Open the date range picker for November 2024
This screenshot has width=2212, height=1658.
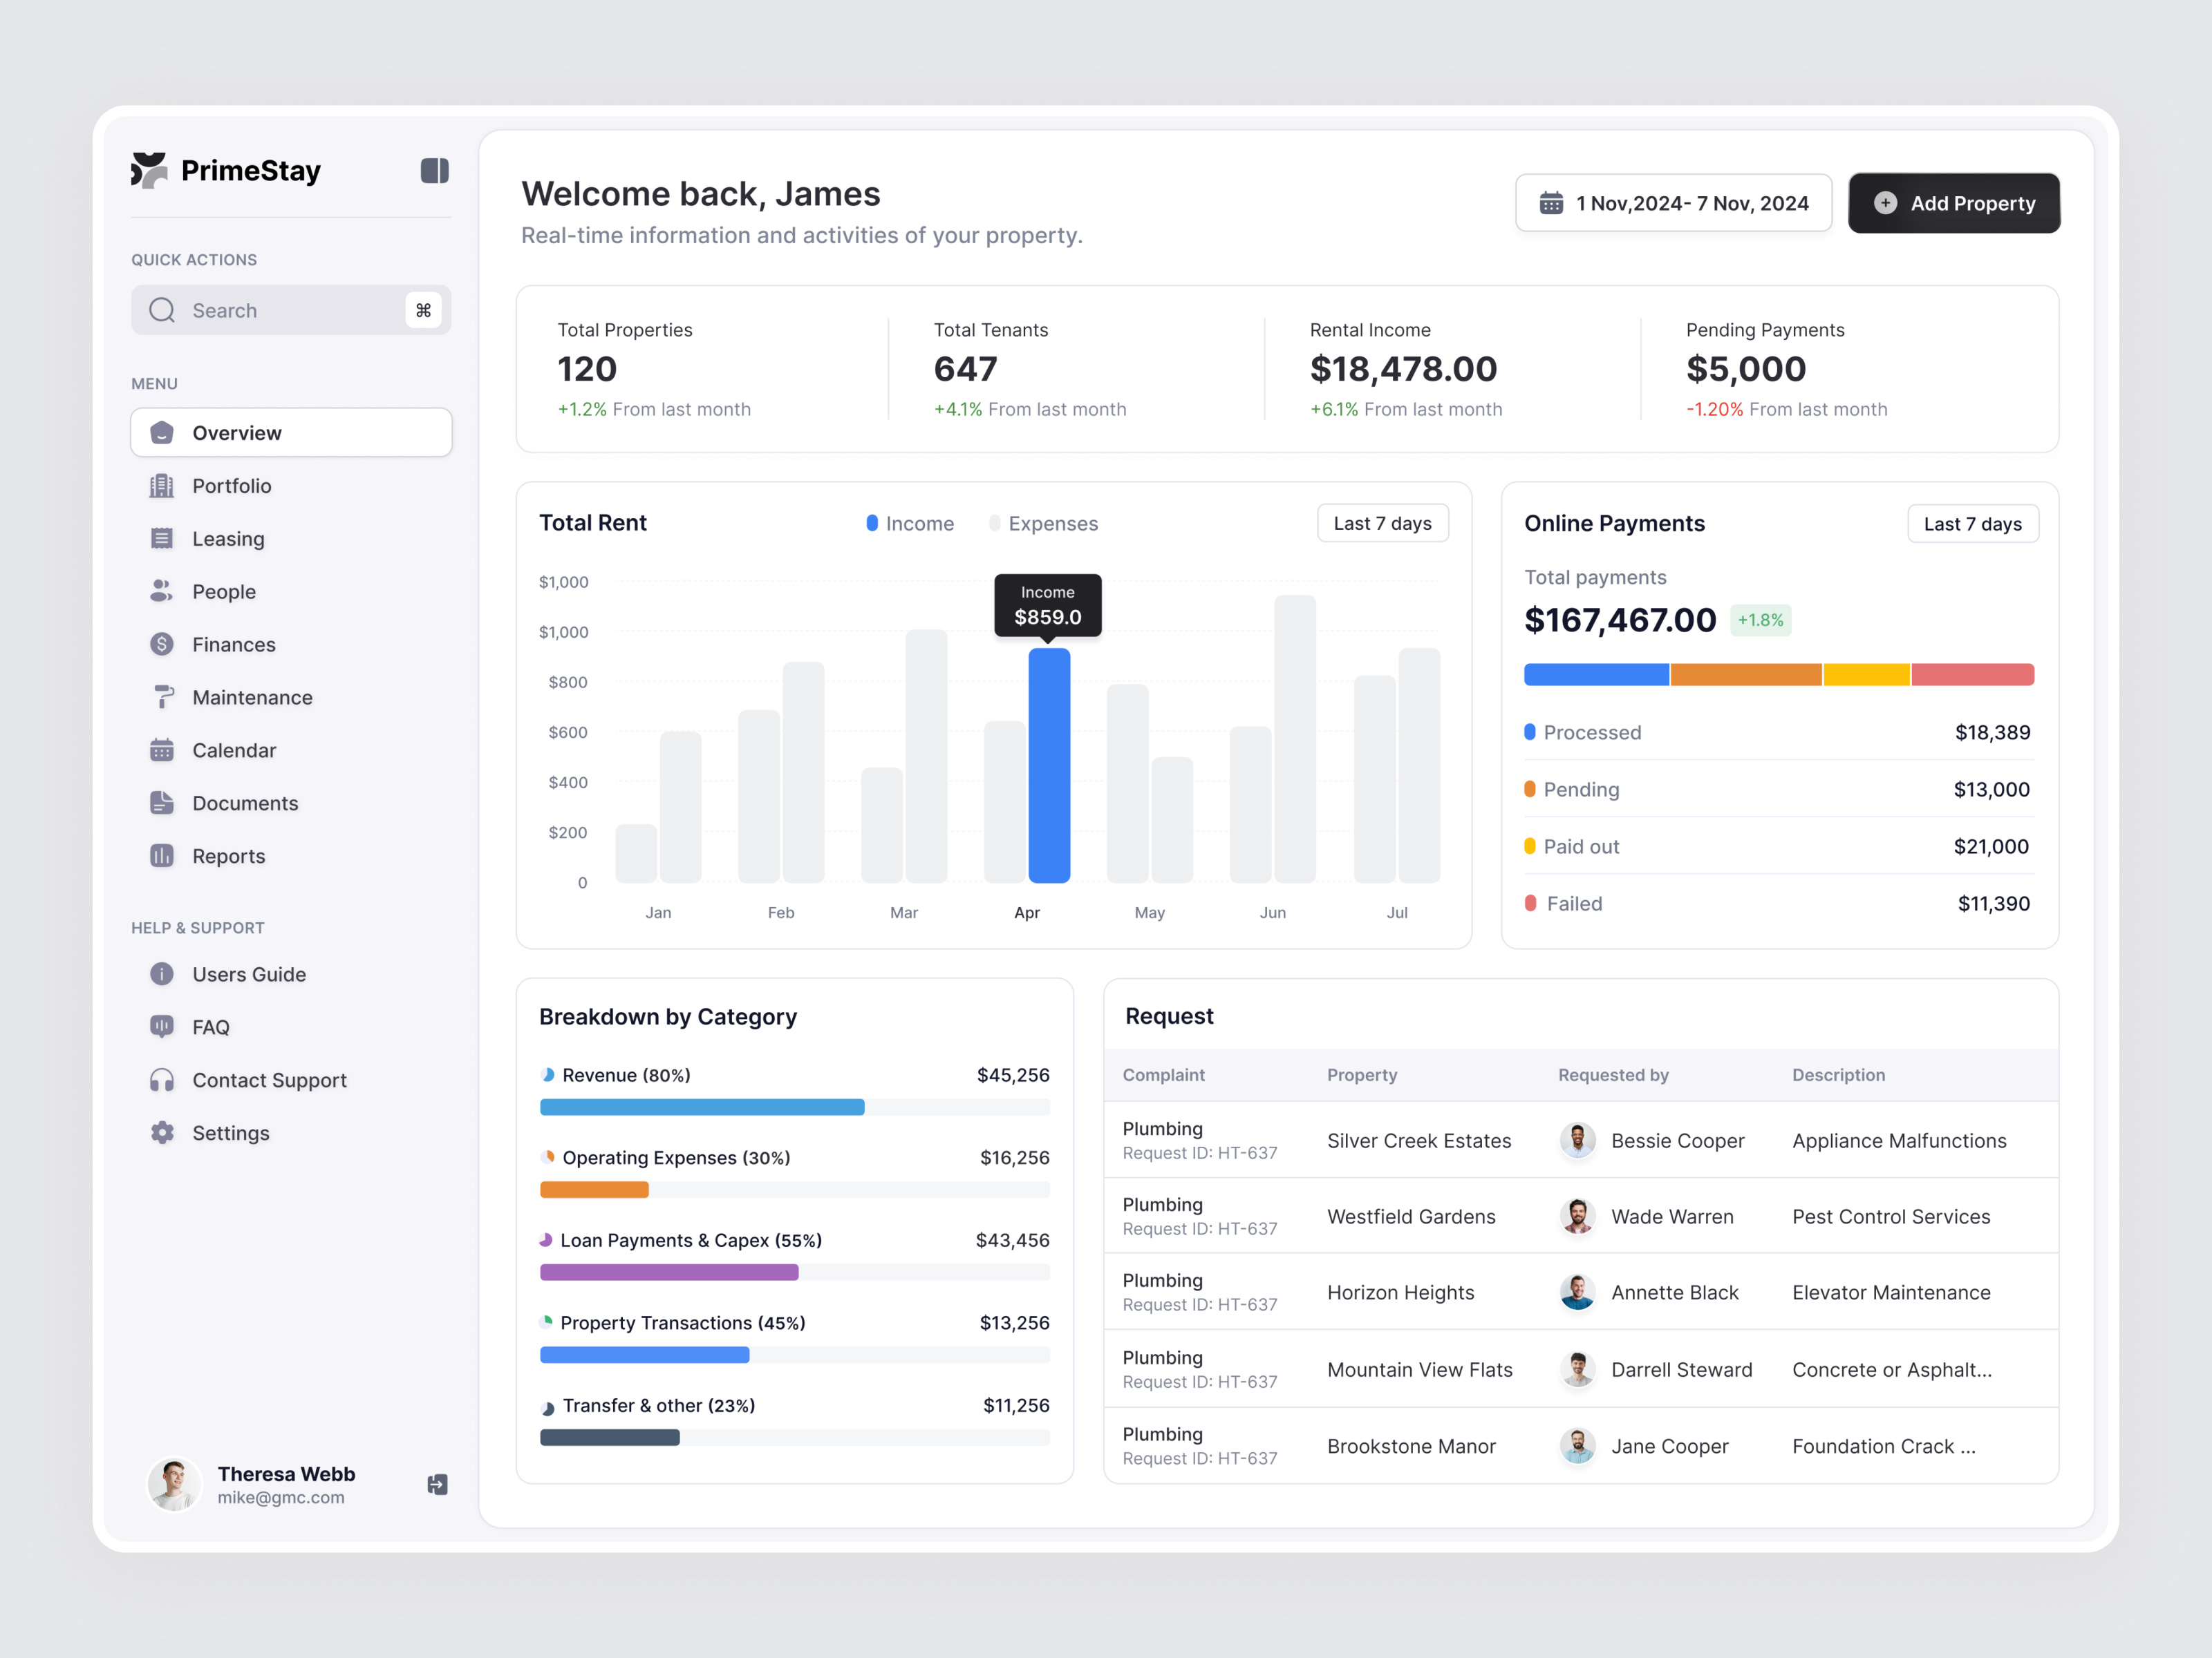tap(1673, 202)
